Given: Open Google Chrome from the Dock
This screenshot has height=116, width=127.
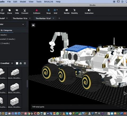Looking at the screenshot, I should pyautogui.click(x=29, y=114).
